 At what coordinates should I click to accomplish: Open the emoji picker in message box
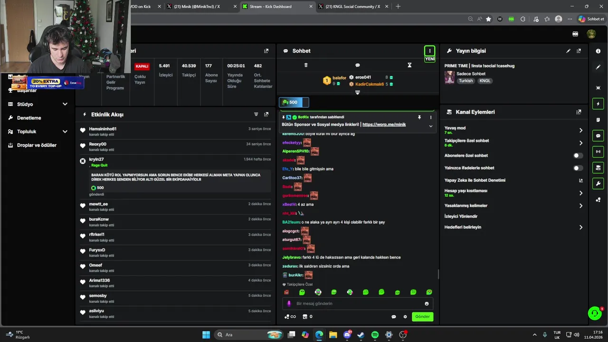(427, 304)
